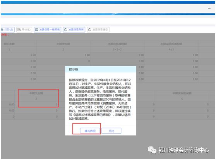Select the 本期应抵减税额 column header
The width and height of the screenshot is (216, 160).
117,44
